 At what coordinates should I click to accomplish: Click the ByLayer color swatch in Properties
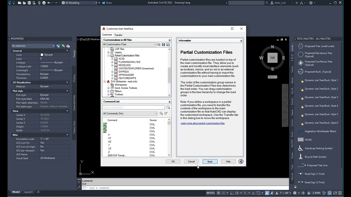tap(42, 55)
